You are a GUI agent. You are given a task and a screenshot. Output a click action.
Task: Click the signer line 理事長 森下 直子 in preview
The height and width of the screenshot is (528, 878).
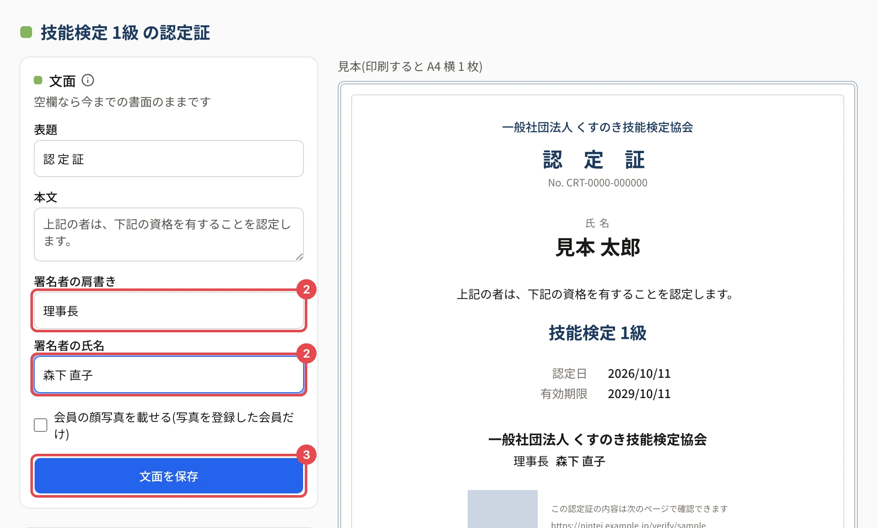pyautogui.click(x=559, y=461)
